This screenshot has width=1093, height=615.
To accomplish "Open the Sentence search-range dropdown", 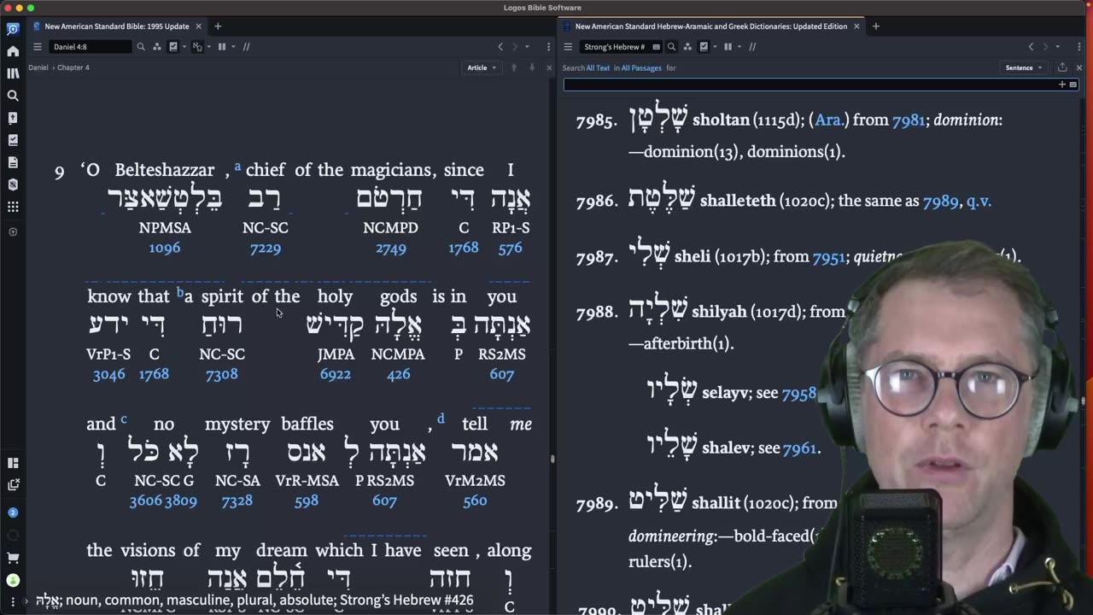I will coord(1024,67).
